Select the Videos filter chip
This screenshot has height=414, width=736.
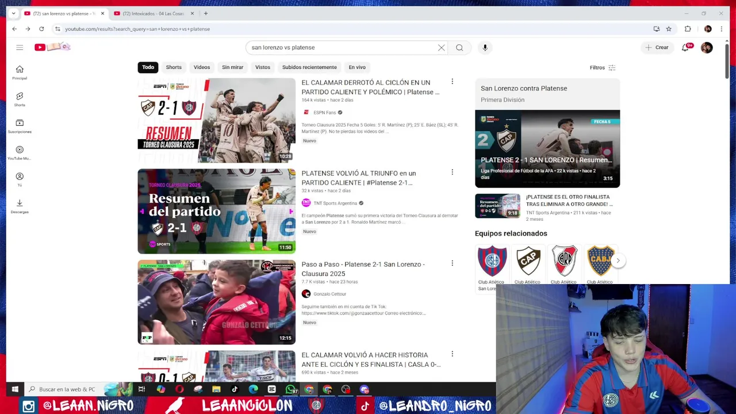tap(202, 67)
